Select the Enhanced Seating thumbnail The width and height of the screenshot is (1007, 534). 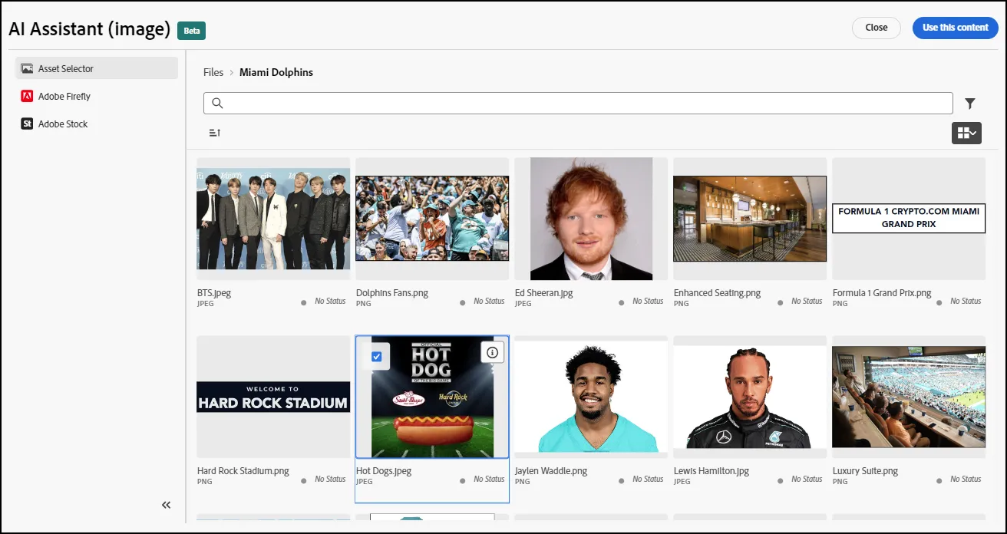coord(750,219)
